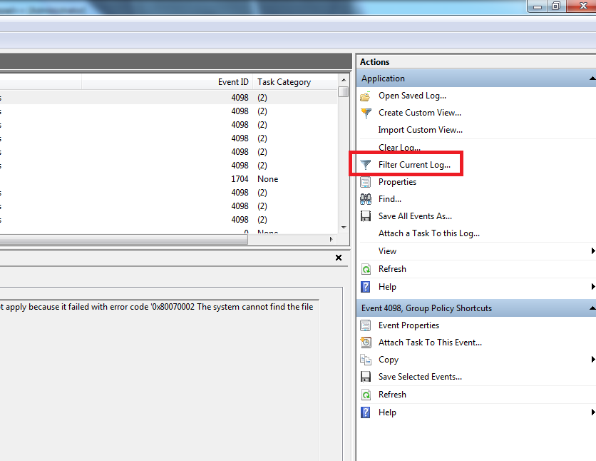Click the Copy icon under Event 4098
This screenshot has width=596, height=461.
coord(366,360)
